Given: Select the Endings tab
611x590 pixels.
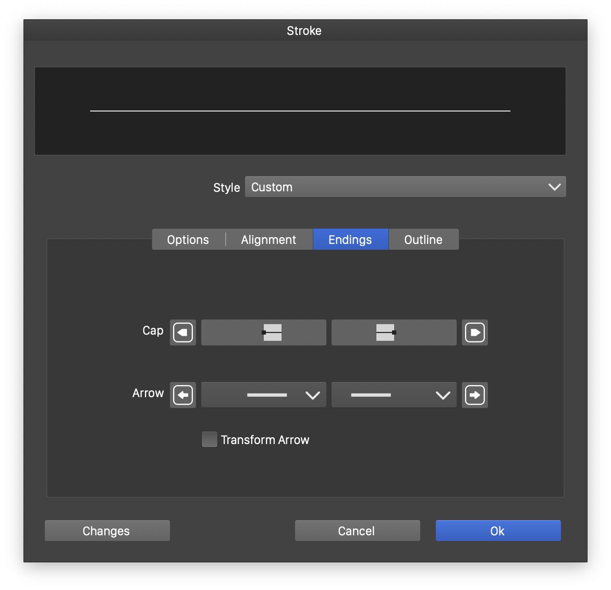Looking at the screenshot, I should pyautogui.click(x=350, y=240).
